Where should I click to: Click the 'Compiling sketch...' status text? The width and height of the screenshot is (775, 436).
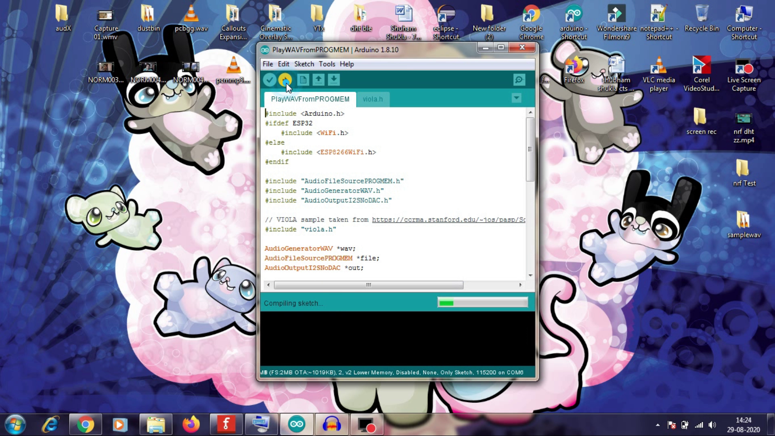[x=293, y=303]
